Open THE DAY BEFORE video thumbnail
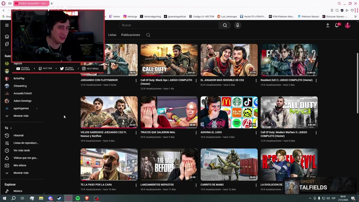Image resolution: width=359 pixels, height=202 pixels. point(169,164)
